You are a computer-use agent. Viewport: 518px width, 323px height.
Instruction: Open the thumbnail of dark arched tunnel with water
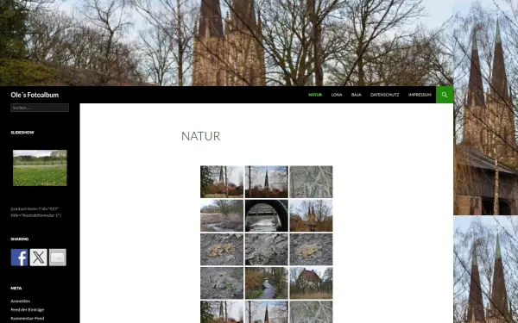click(x=267, y=215)
